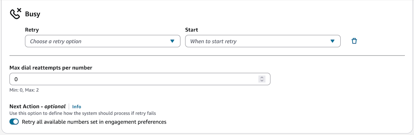Click the Start field label
Viewport: 414px width, 135px height.
pos(192,30)
